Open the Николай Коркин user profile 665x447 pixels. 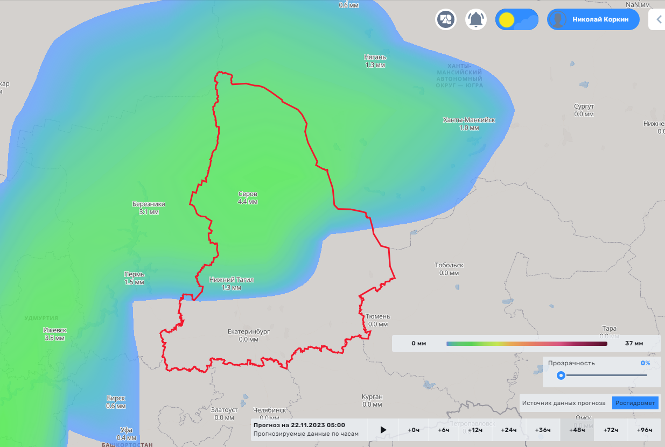tap(593, 19)
